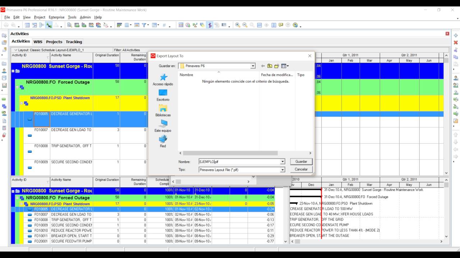Collapse the top-pane NRG00800.FO Forced Outage group
460x258 pixels.
[x=18, y=87]
